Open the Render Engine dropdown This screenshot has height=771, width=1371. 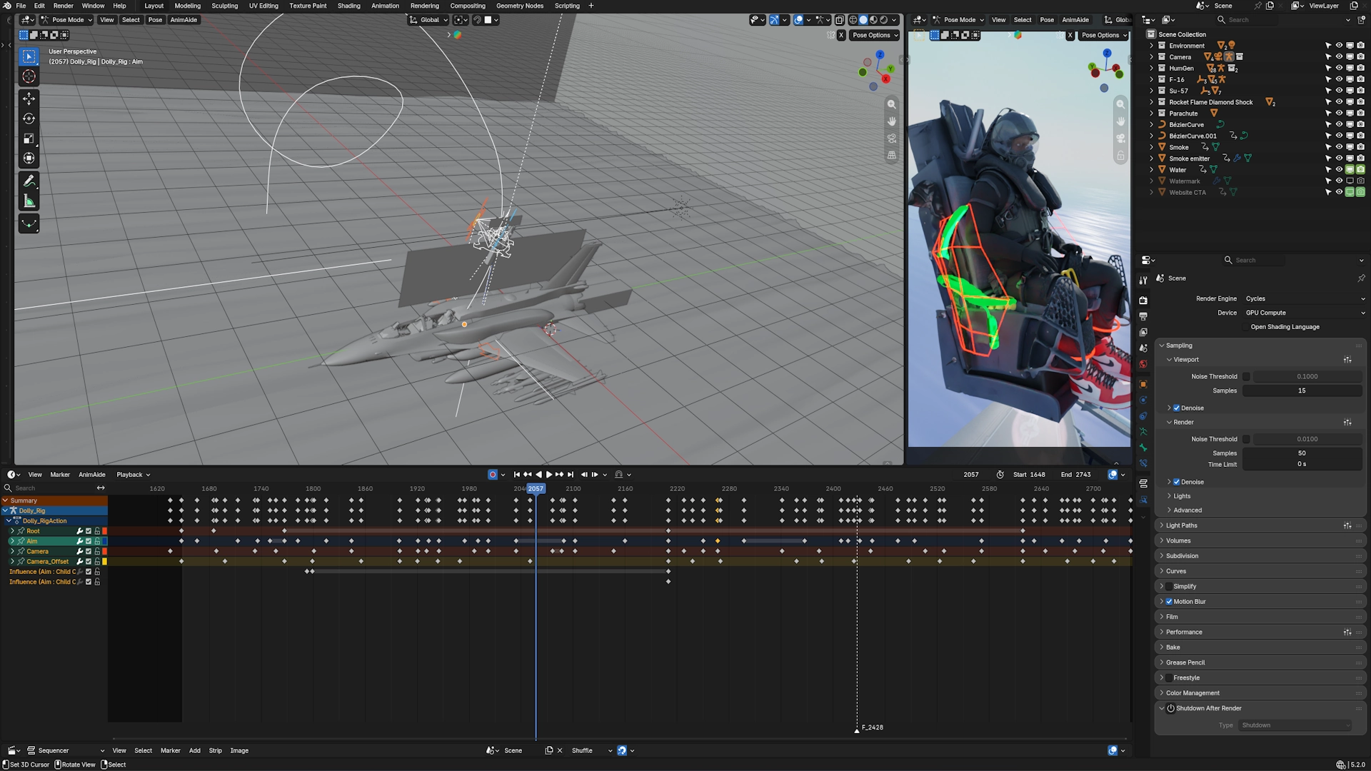1305,298
